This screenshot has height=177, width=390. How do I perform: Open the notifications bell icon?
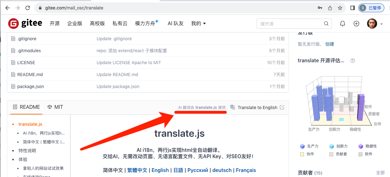click(343, 24)
